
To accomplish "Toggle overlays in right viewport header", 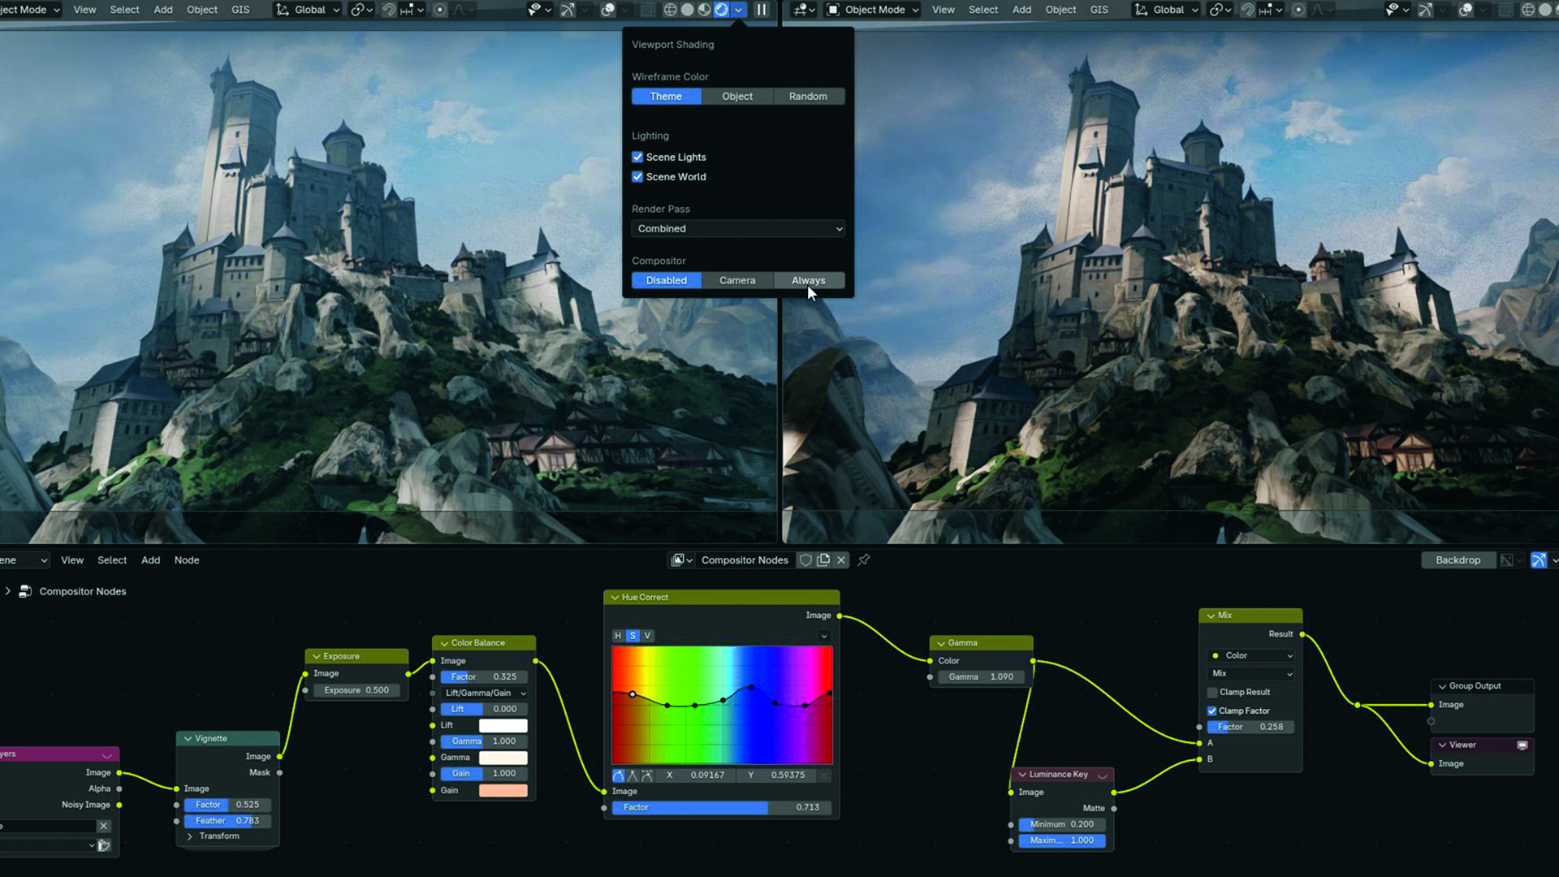I will point(1466,10).
